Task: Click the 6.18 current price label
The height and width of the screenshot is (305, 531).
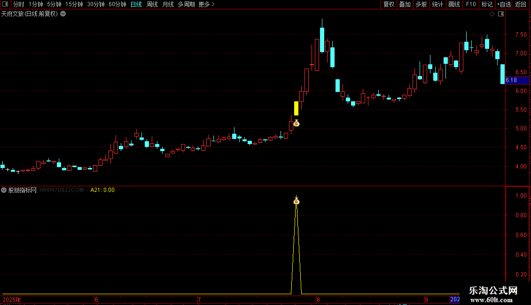Action: point(517,80)
